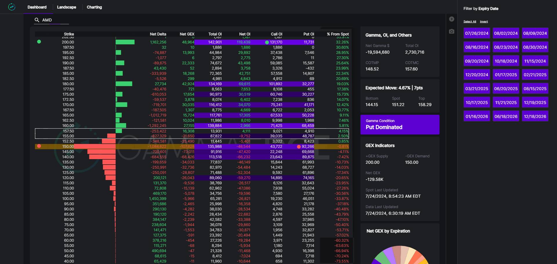The height and width of the screenshot is (264, 557).
Task: Toggle the 09/20/2024 expiry filter
Action: [477, 61]
